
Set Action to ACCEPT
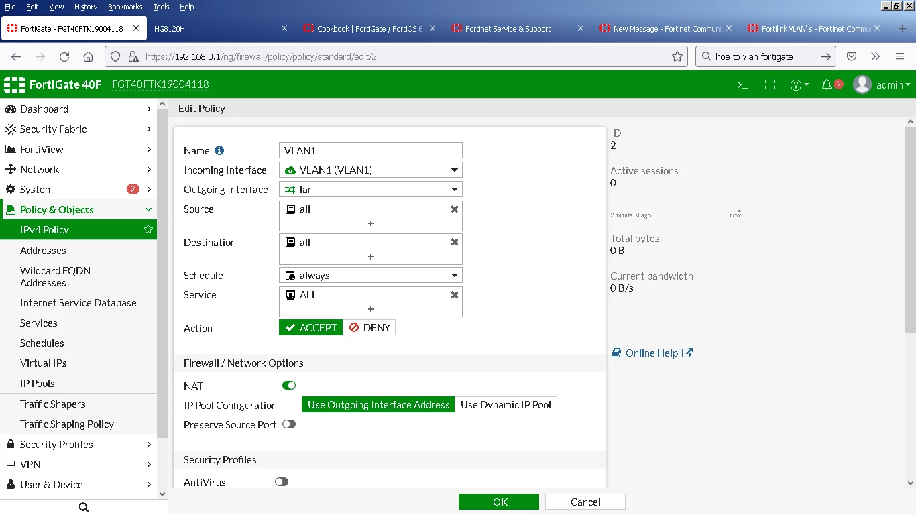tap(311, 327)
